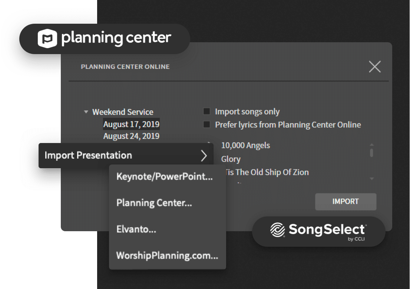410x289 pixels.
Task: Close the Planning Center Online dialog
Action: click(375, 67)
